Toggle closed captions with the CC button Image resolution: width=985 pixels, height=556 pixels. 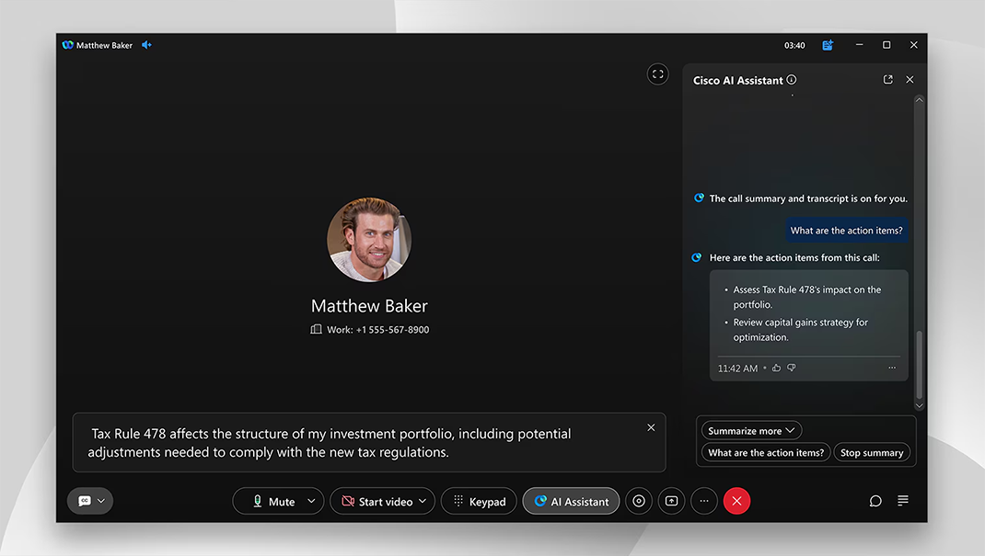coord(85,501)
